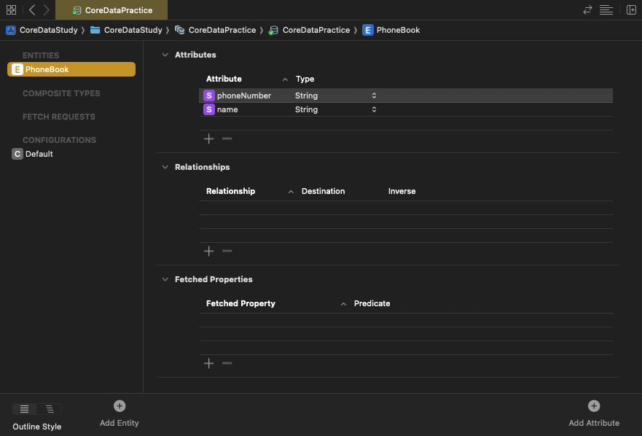Click the Default configuration C icon
This screenshot has height=436, width=642.
pyautogui.click(x=17, y=154)
